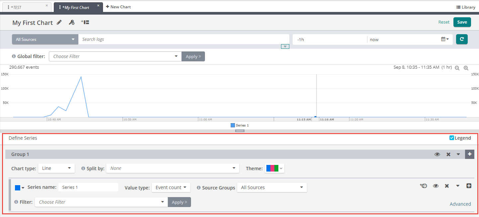
Task: Click the Save button
Action: coord(462,22)
